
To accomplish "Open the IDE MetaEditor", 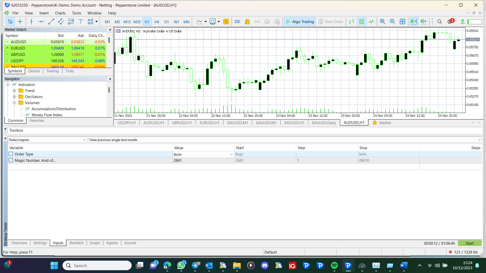I will coord(237,22).
